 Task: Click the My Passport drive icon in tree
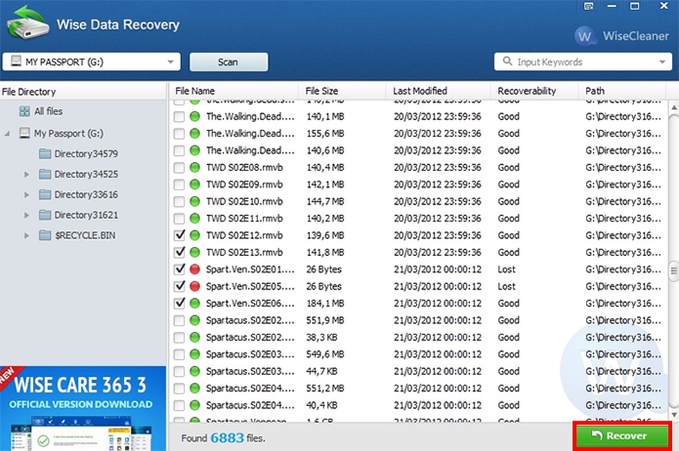[25, 133]
